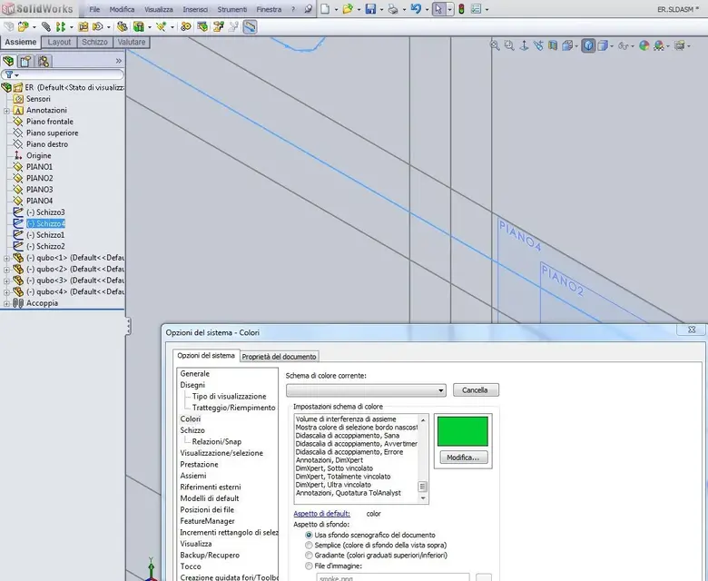Screen dimensions: 708x581
Task: Select 'Usa sfondo scenografico del documento' radio
Action: coord(309,535)
